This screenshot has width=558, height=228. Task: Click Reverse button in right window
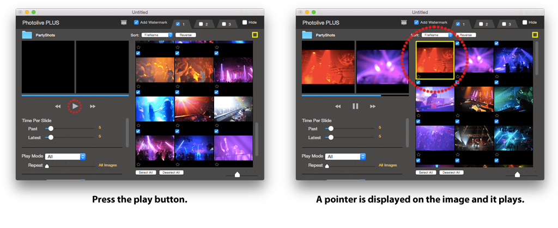pos(466,35)
